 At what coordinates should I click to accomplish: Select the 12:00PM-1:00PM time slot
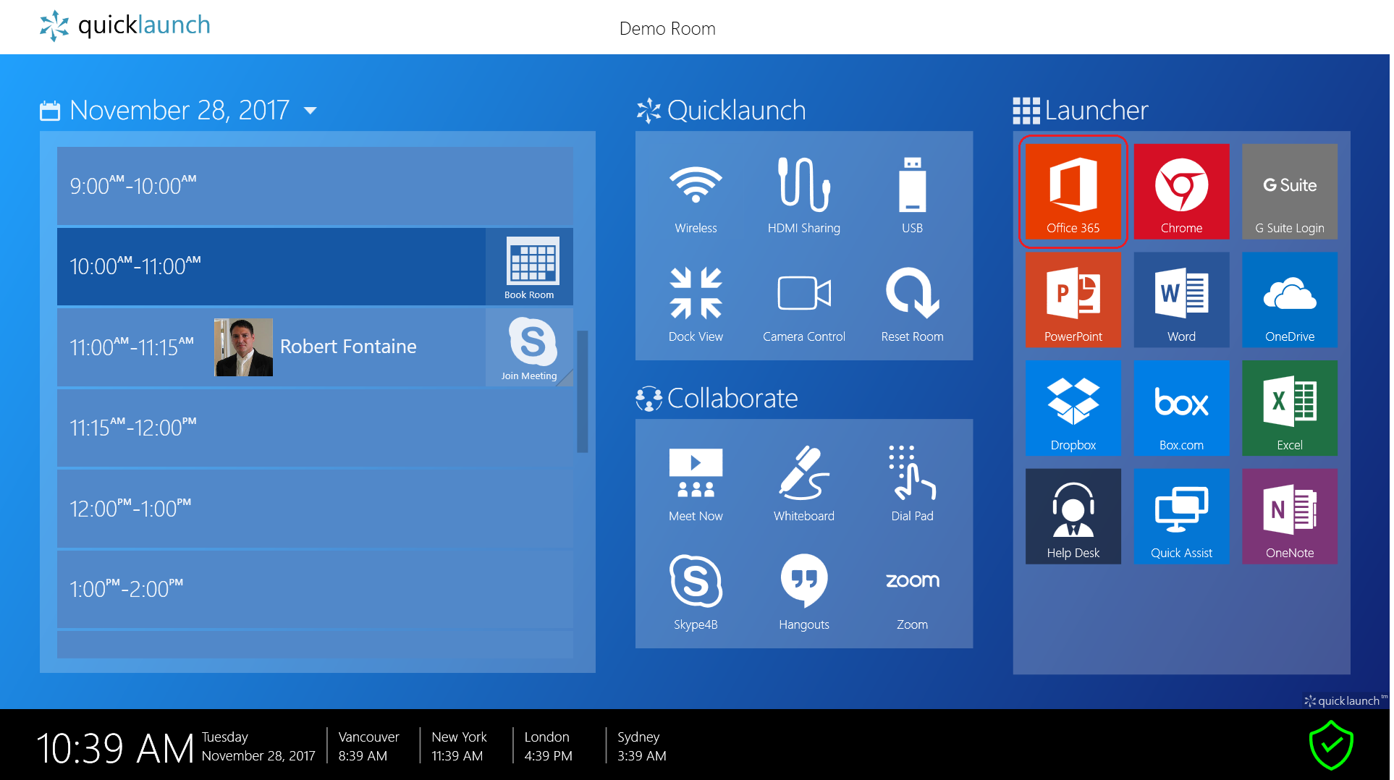click(316, 510)
